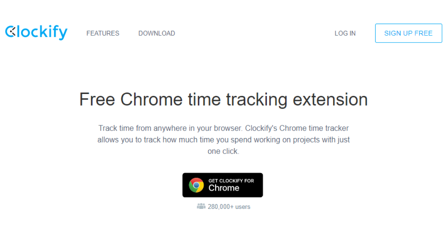Screen dimensions: 448x235
Task: Click the Clockify logo in the header
Action: click(x=36, y=32)
